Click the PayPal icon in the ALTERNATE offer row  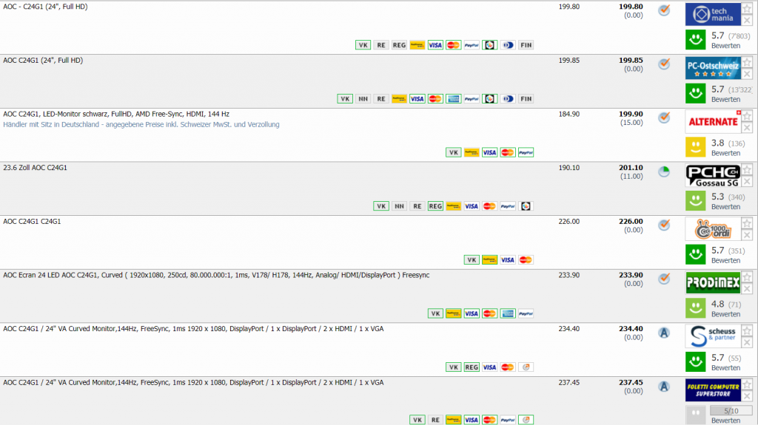[526, 152]
